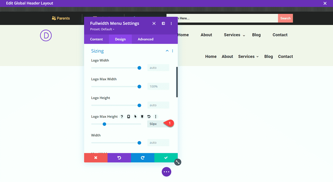Click Blog in the upper menu
Viewport: 333px width, 182px height.
pyautogui.click(x=256, y=35)
